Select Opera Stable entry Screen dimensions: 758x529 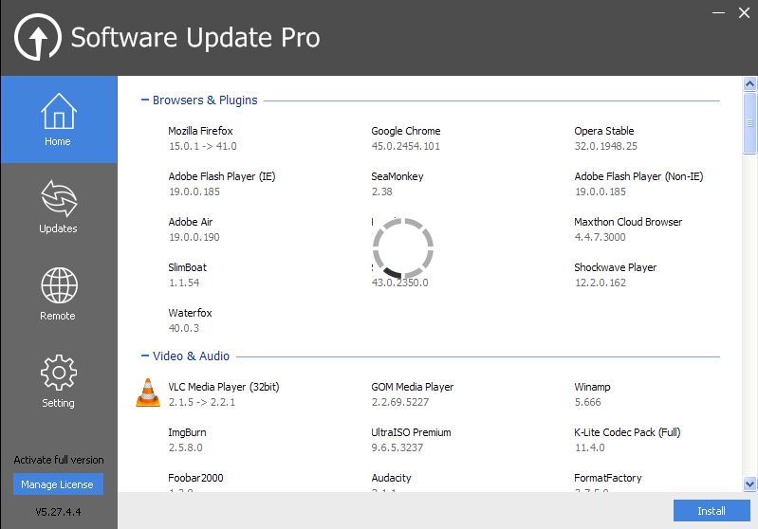(x=603, y=131)
